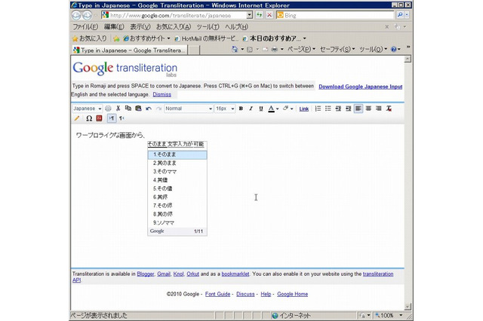483x321 pixels.
Task: Set right-to-left text direction
Action: [x=122, y=118]
